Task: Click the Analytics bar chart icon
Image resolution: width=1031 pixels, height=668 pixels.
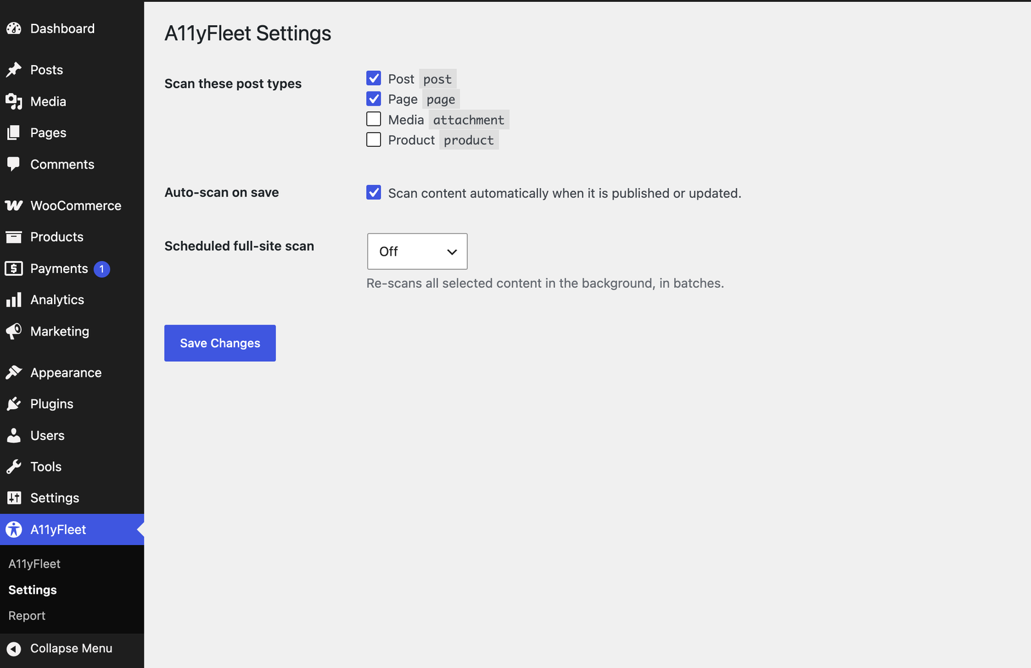Action: tap(14, 300)
